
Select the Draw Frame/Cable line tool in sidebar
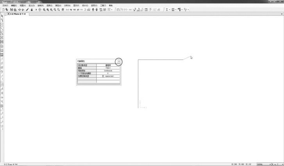coord(2,29)
